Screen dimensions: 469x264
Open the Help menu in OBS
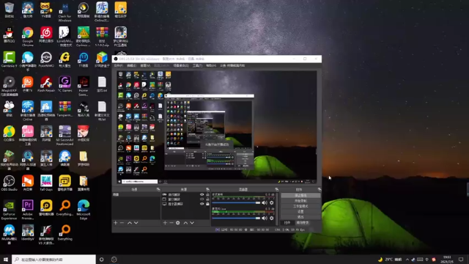tap(211, 65)
